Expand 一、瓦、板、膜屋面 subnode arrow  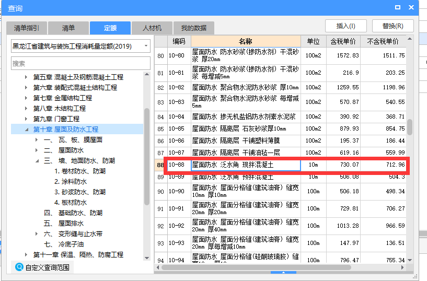(37, 140)
